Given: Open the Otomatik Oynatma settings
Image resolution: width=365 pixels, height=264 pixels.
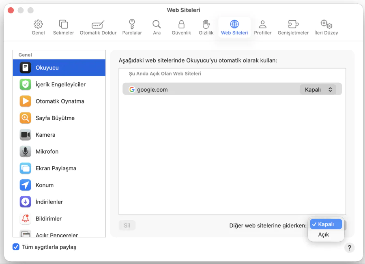Looking at the screenshot, I should point(59,101).
